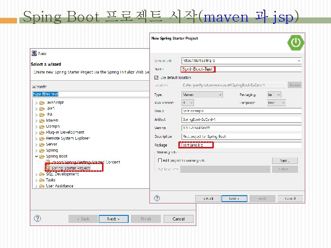Open help in New Spring Starter Project
The width and height of the screenshot is (331, 248).
pyautogui.click(x=157, y=198)
